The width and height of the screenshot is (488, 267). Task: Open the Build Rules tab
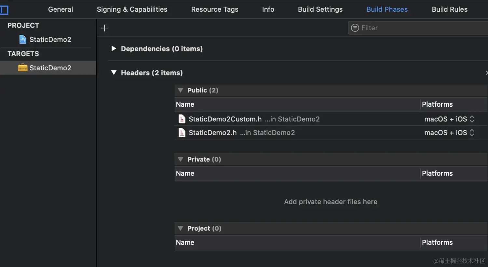(x=450, y=9)
